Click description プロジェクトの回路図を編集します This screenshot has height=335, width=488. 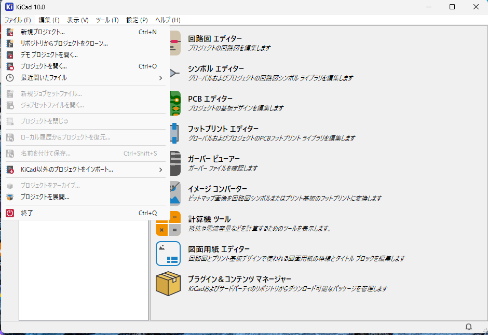[x=229, y=48]
